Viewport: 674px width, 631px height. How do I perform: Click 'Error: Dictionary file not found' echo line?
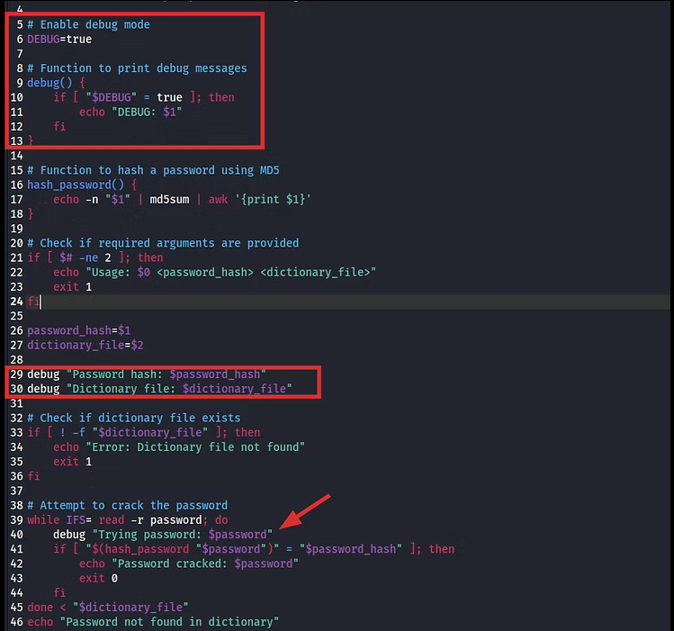[179, 447]
